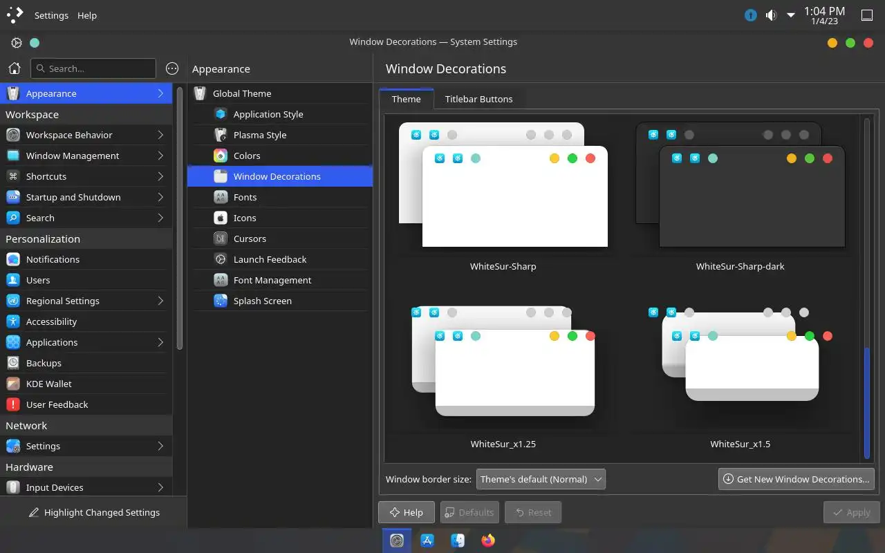
Task: Launch the App Store icon in dock
Action: click(x=427, y=541)
